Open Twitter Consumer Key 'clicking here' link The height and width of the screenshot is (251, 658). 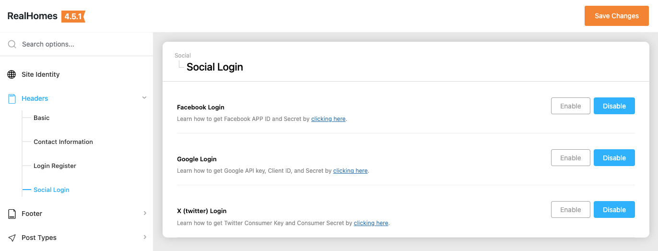371,223
